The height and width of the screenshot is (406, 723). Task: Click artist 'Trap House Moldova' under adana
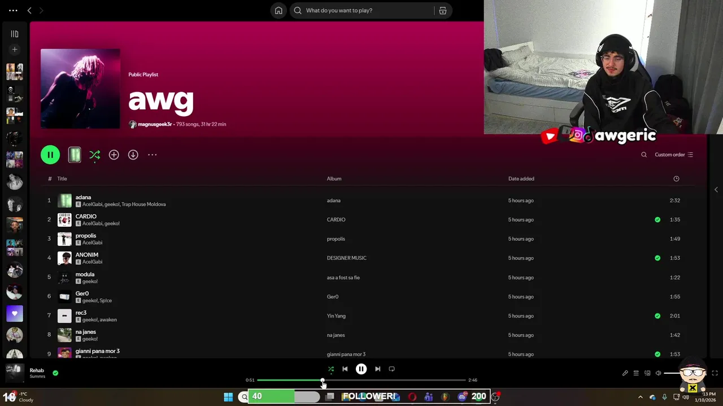pos(143,204)
